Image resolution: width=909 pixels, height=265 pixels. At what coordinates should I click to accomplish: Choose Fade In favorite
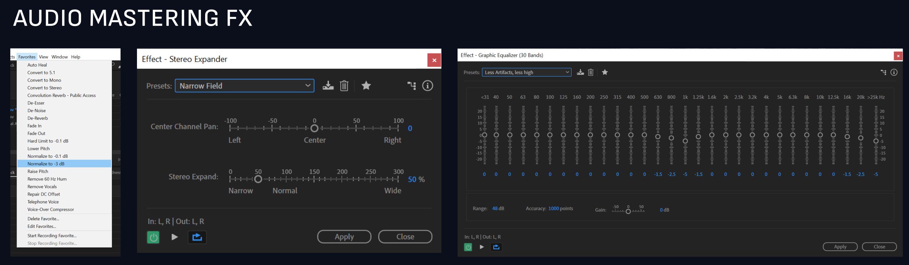click(64, 126)
